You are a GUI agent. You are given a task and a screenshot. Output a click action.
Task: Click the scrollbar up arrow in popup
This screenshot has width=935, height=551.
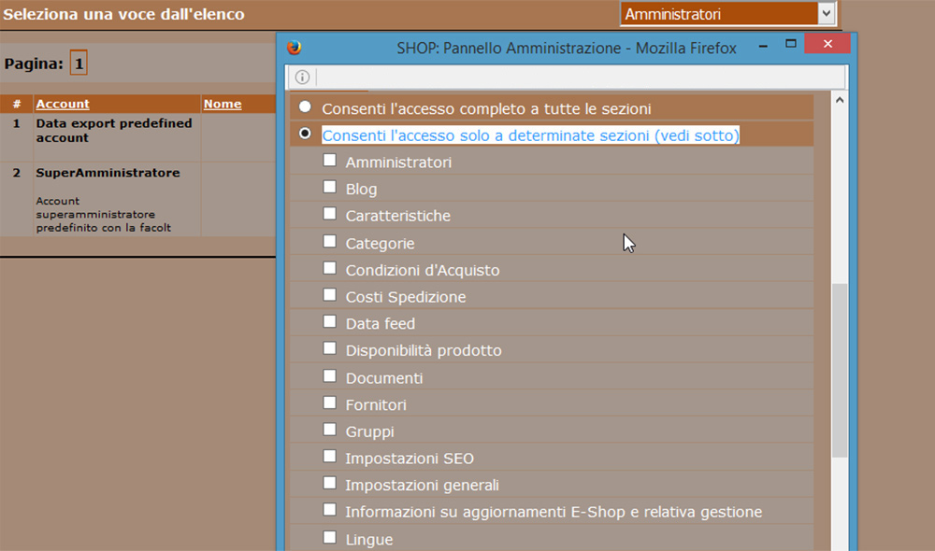tap(840, 100)
